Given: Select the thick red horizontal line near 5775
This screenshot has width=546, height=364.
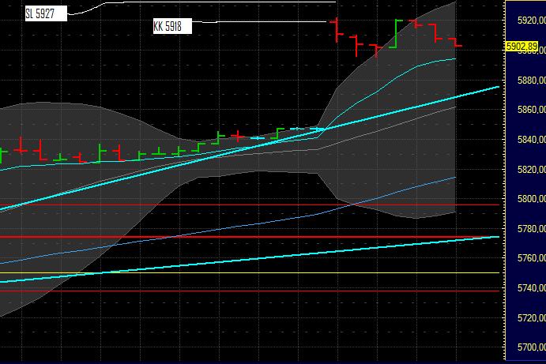Looking at the screenshot, I should pyautogui.click(x=237, y=237).
